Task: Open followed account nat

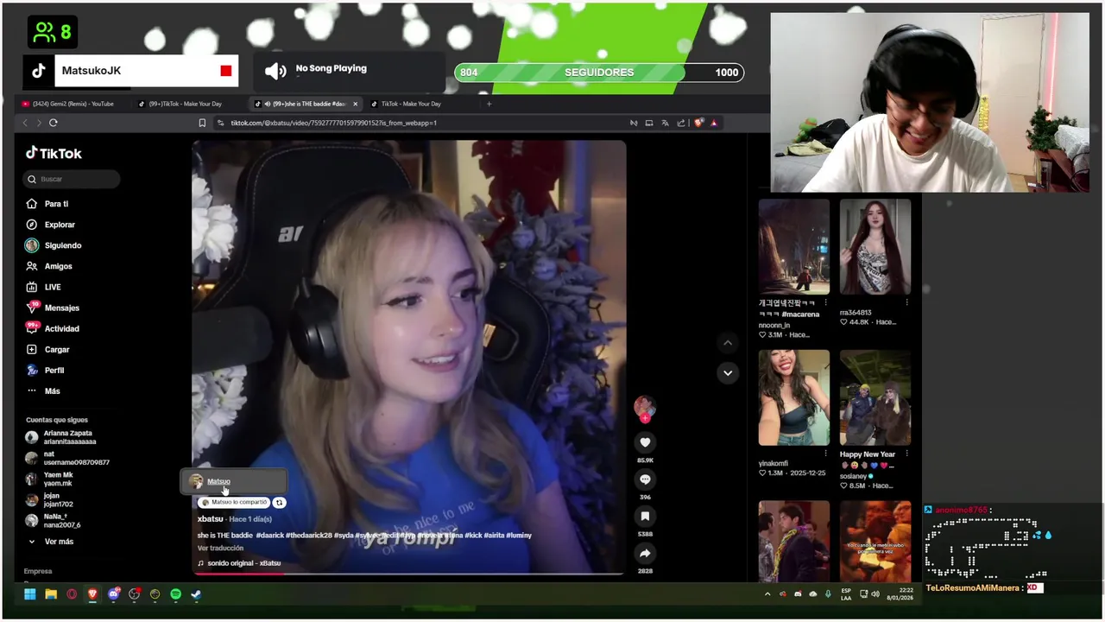Action: [x=66, y=458]
